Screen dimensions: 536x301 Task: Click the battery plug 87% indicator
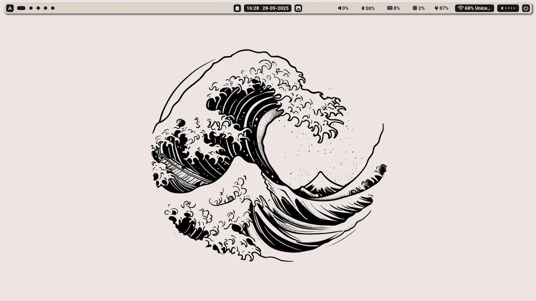(441, 8)
